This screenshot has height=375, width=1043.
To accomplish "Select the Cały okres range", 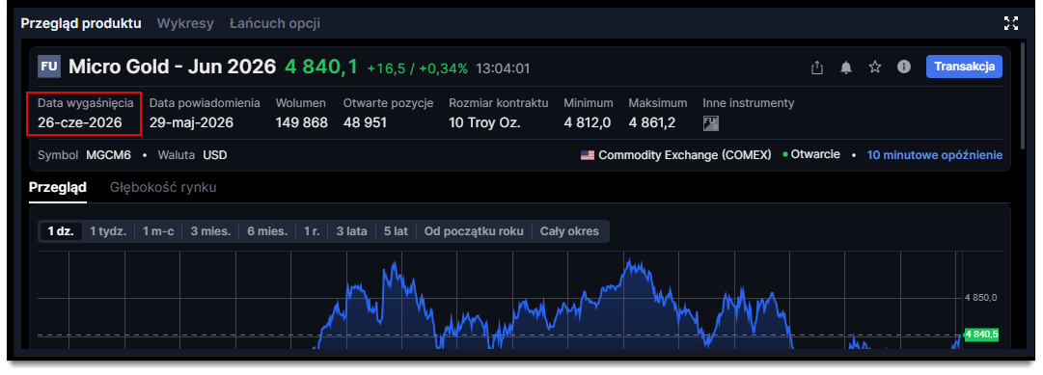I will [x=569, y=231].
